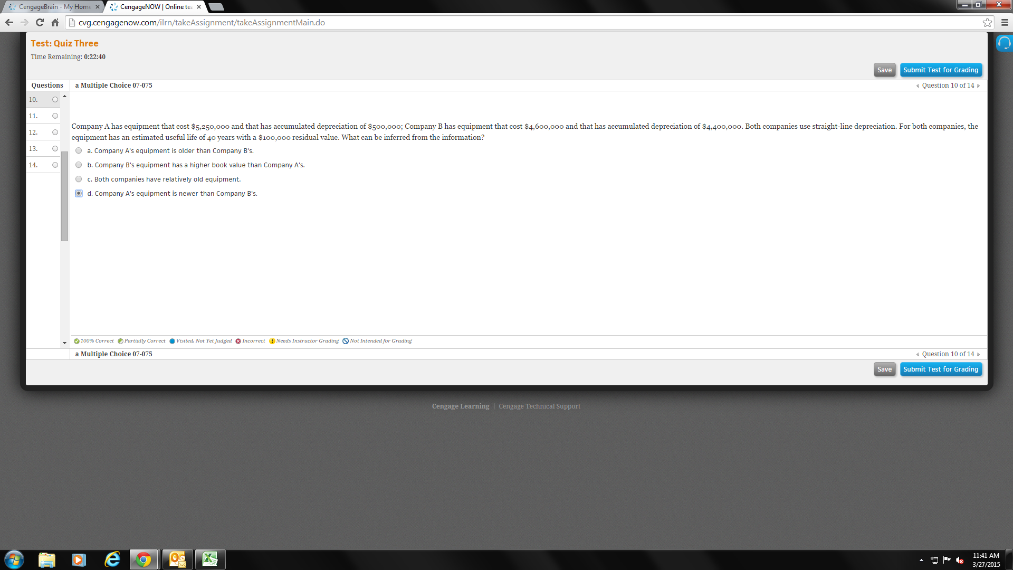Click the Not Intended for Grading icon

346,340
